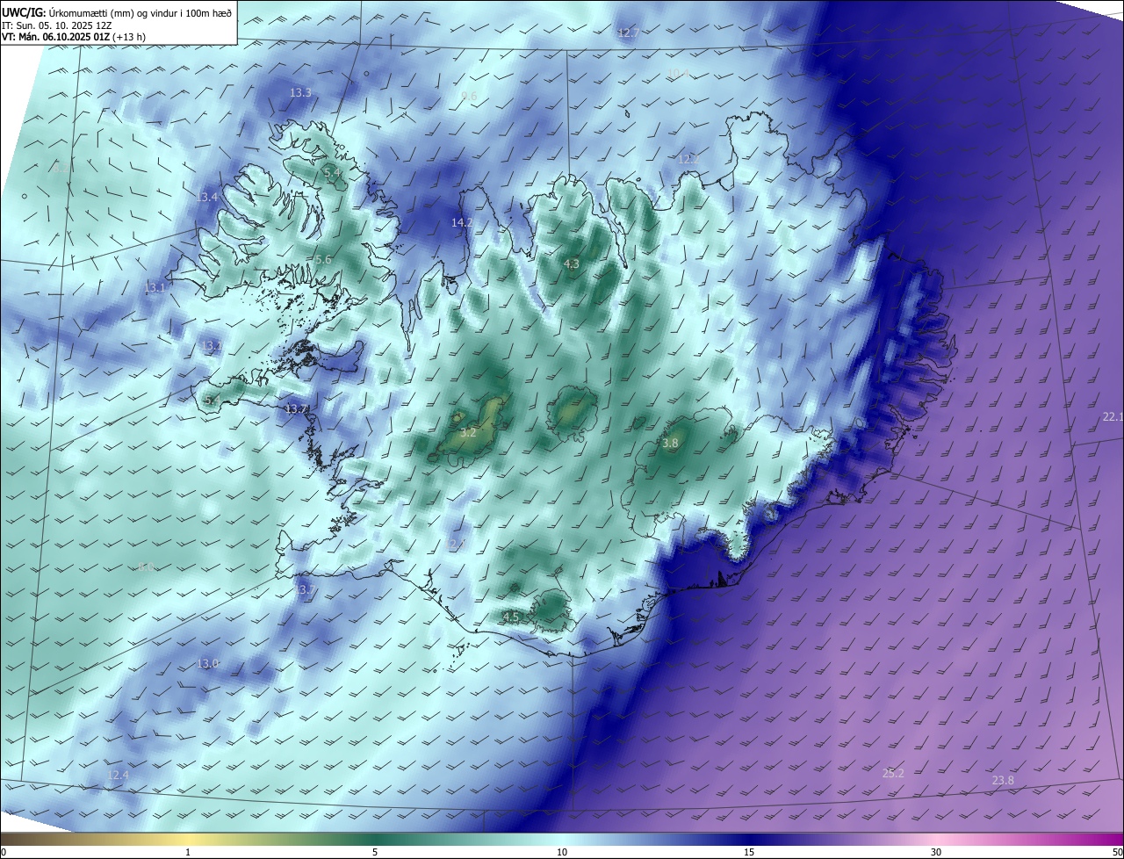Screen dimensions: 1124x859
Task: Click the 23.8 value label
Action: (1003, 780)
